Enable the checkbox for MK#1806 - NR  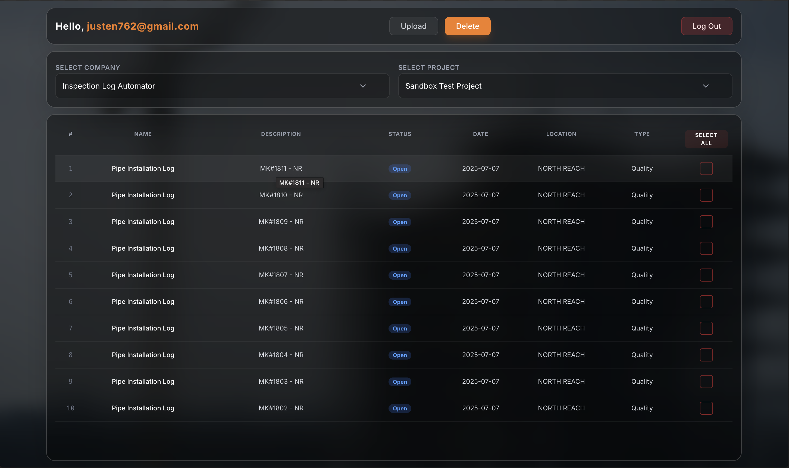pyautogui.click(x=706, y=302)
